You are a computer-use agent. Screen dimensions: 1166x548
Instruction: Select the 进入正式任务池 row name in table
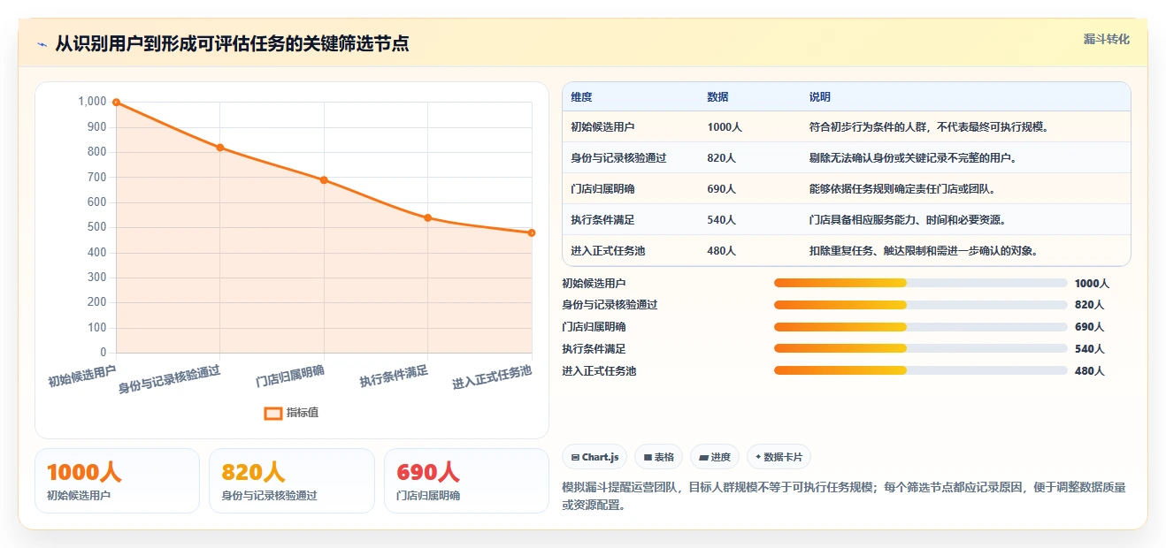608,251
